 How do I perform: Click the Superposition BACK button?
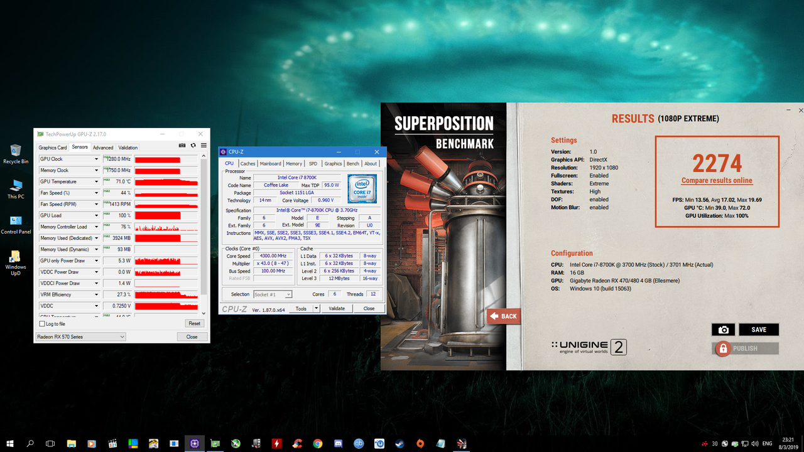pos(504,316)
